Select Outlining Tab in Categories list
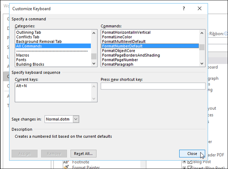228x169 pixels. point(53,32)
